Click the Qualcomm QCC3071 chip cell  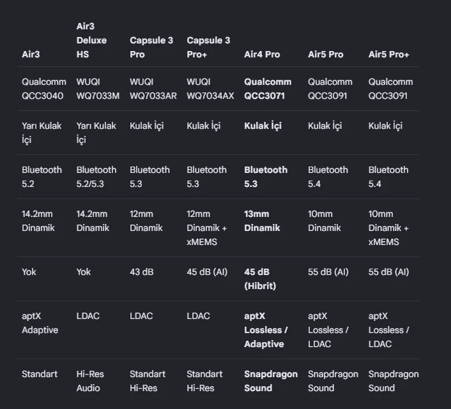pyautogui.click(x=268, y=89)
